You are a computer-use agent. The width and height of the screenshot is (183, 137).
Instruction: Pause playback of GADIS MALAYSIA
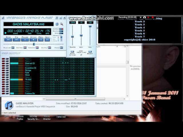point(25,40)
